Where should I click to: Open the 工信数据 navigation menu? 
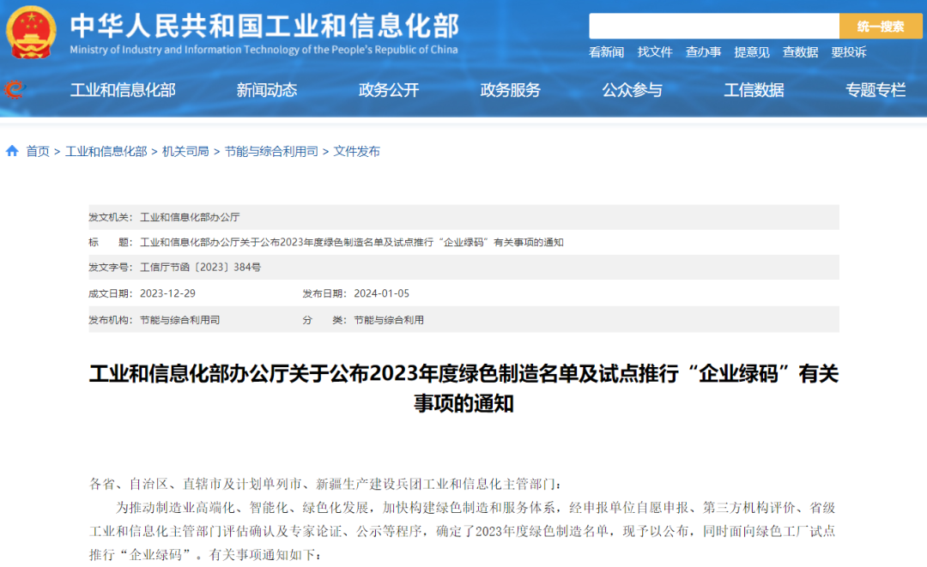[x=754, y=90]
